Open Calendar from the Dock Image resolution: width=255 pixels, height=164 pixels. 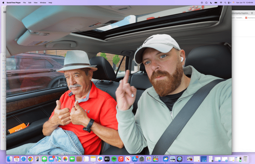tap(16, 159)
